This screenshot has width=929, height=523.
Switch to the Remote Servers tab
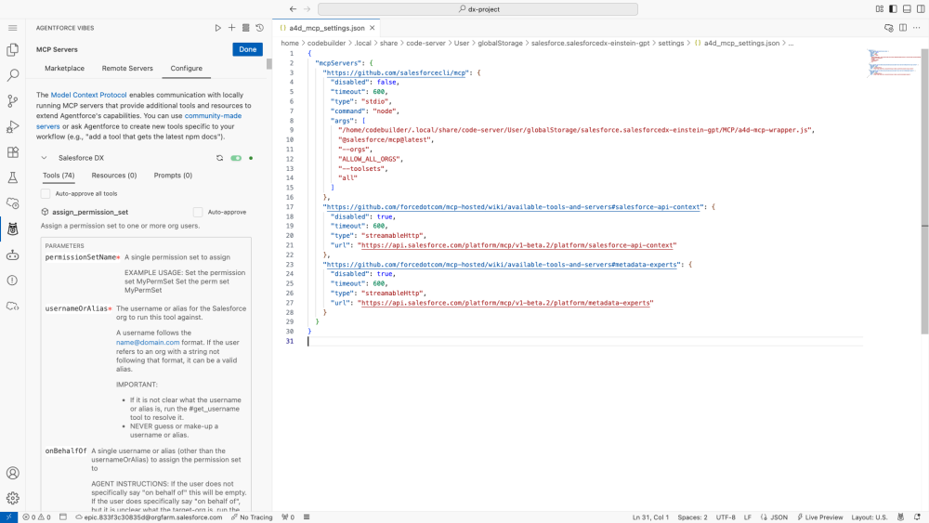pos(127,69)
